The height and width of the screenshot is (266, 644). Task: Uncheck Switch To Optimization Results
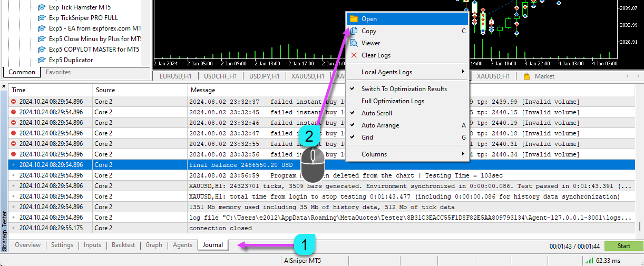click(x=404, y=89)
